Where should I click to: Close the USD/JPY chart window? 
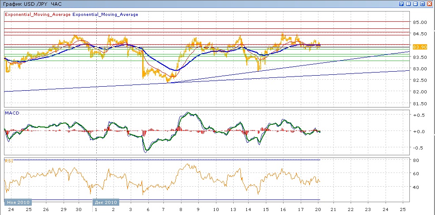tap(430, 4)
